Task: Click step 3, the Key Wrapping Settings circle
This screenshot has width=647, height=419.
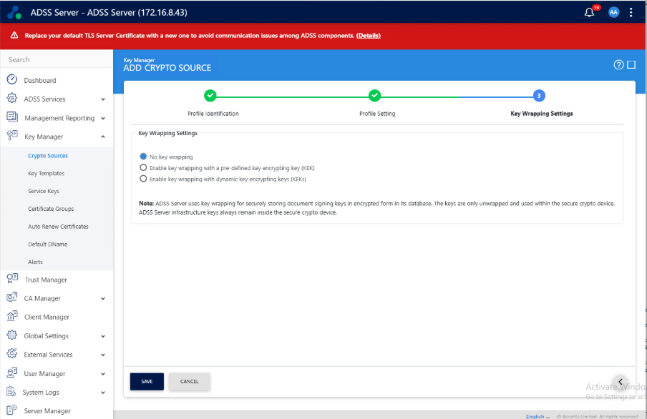Action: click(539, 96)
